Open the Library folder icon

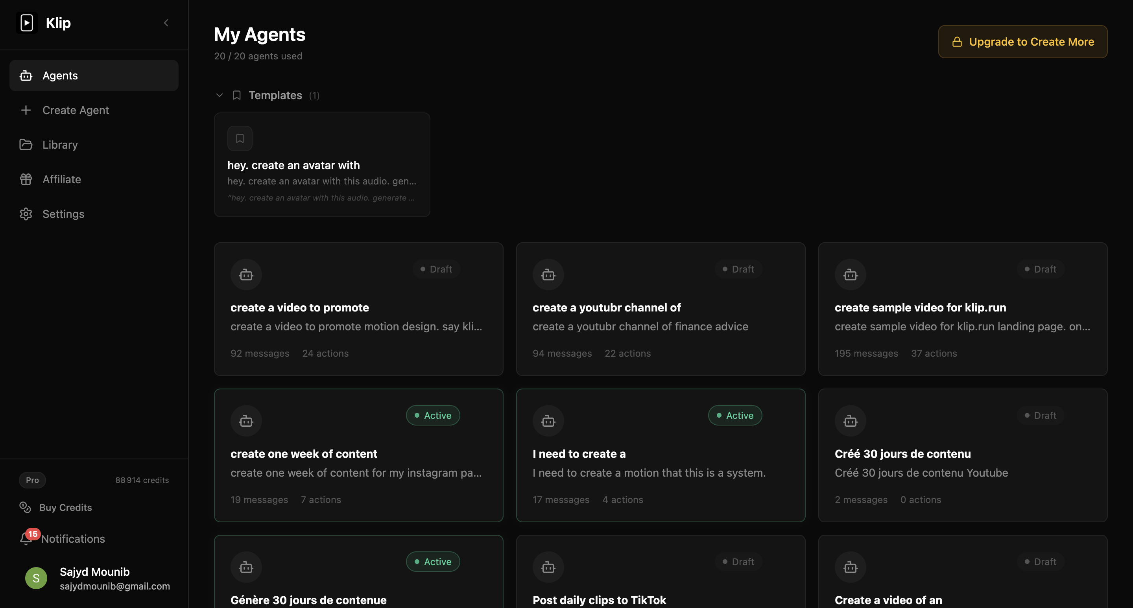26,145
